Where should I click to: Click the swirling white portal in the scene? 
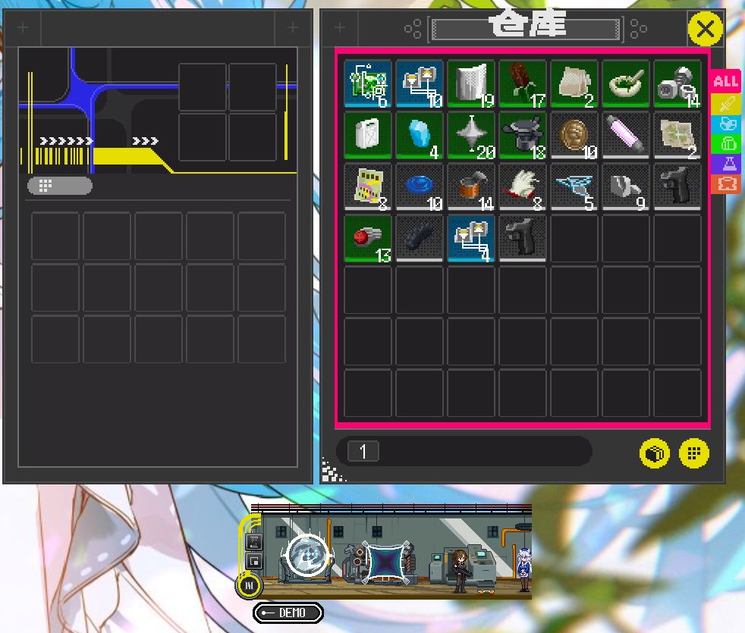click(x=307, y=555)
